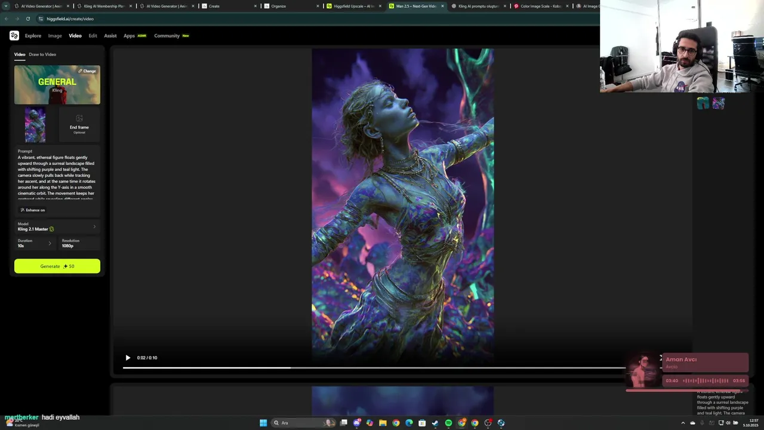Select the purple history thumbnail on right
The width and height of the screenshot is (764, 430).
click(x=718, y=103)
